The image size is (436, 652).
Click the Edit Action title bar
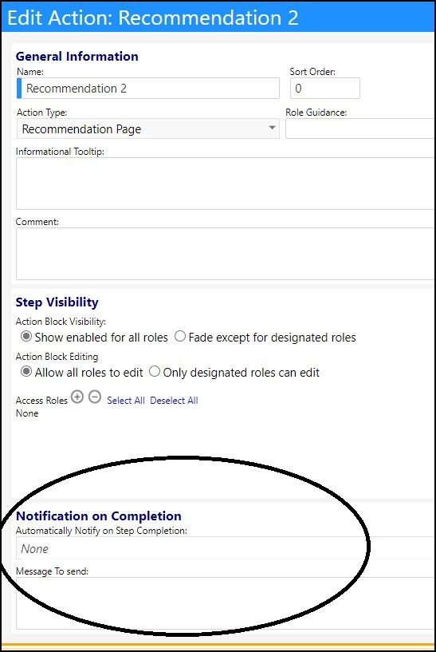[218, 18]
